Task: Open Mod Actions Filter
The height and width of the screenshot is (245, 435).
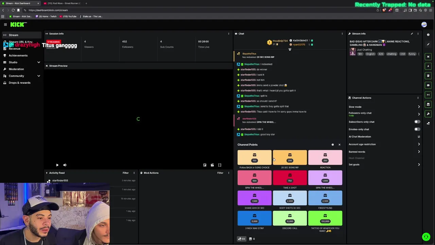Action: click(220, 173)
